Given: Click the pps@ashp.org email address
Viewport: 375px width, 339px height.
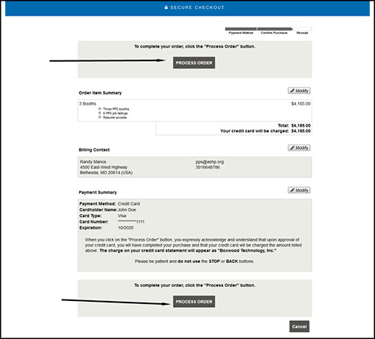Looking at the screenshot, I should (209, 162).
